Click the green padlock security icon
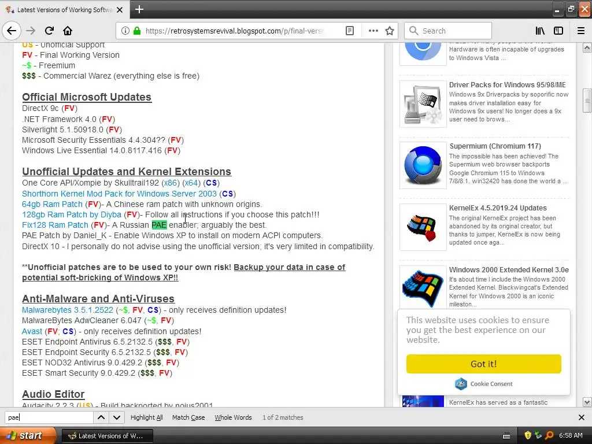 click(137, 31)
